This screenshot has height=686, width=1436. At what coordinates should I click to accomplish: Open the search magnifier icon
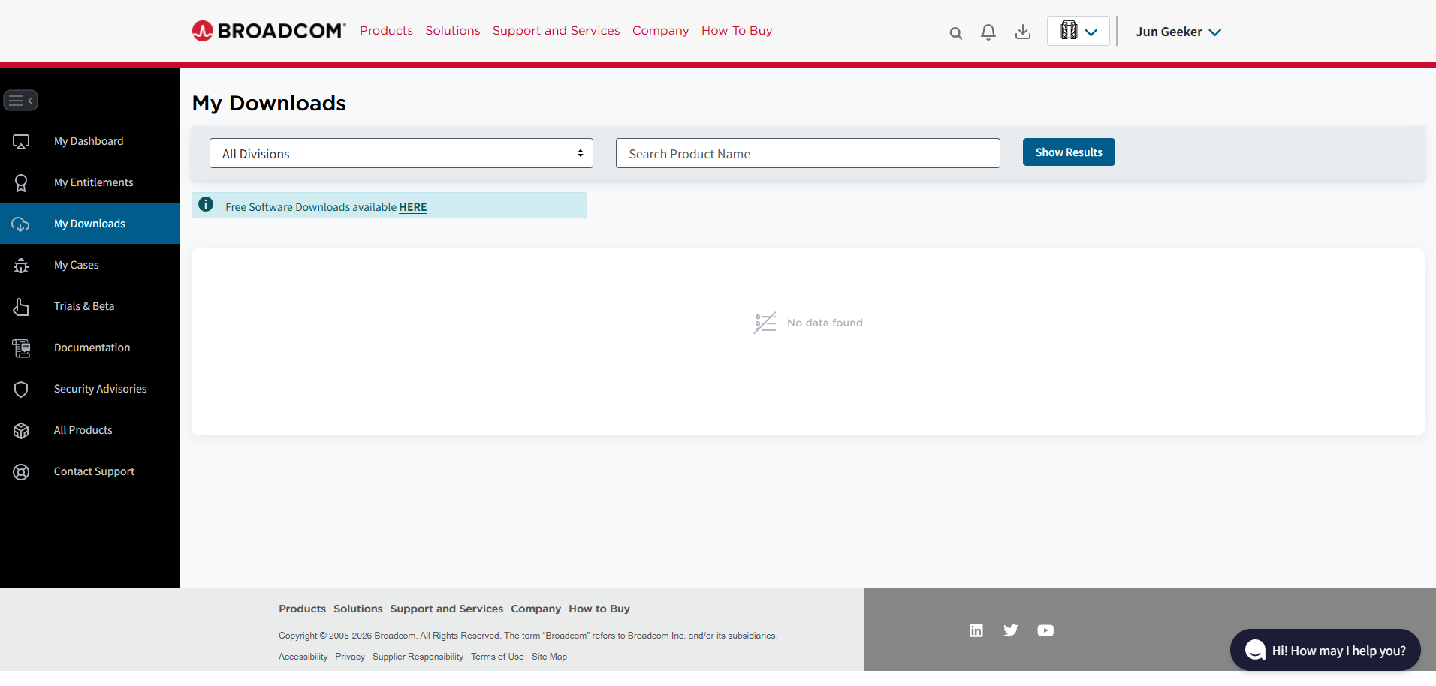pos(955,32)
